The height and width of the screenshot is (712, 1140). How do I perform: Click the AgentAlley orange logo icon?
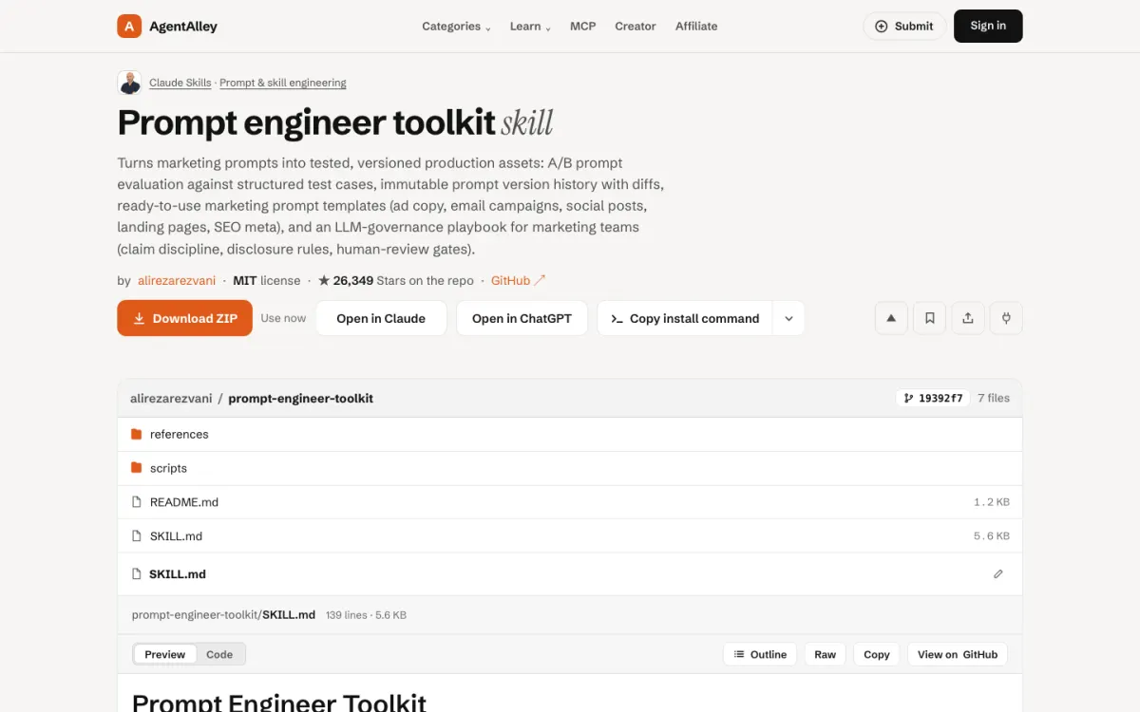tap(129, 27)
